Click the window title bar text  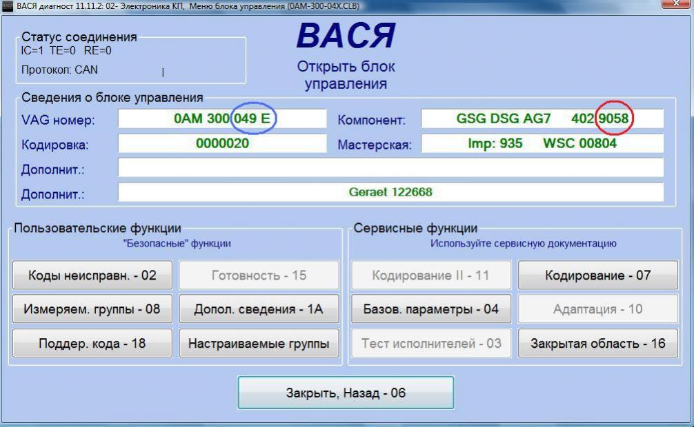188,6
